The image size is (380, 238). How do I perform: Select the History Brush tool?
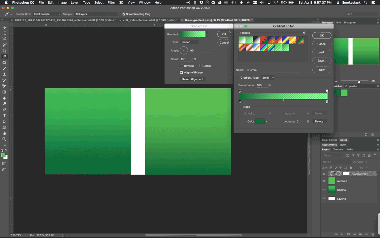[4, 80]
